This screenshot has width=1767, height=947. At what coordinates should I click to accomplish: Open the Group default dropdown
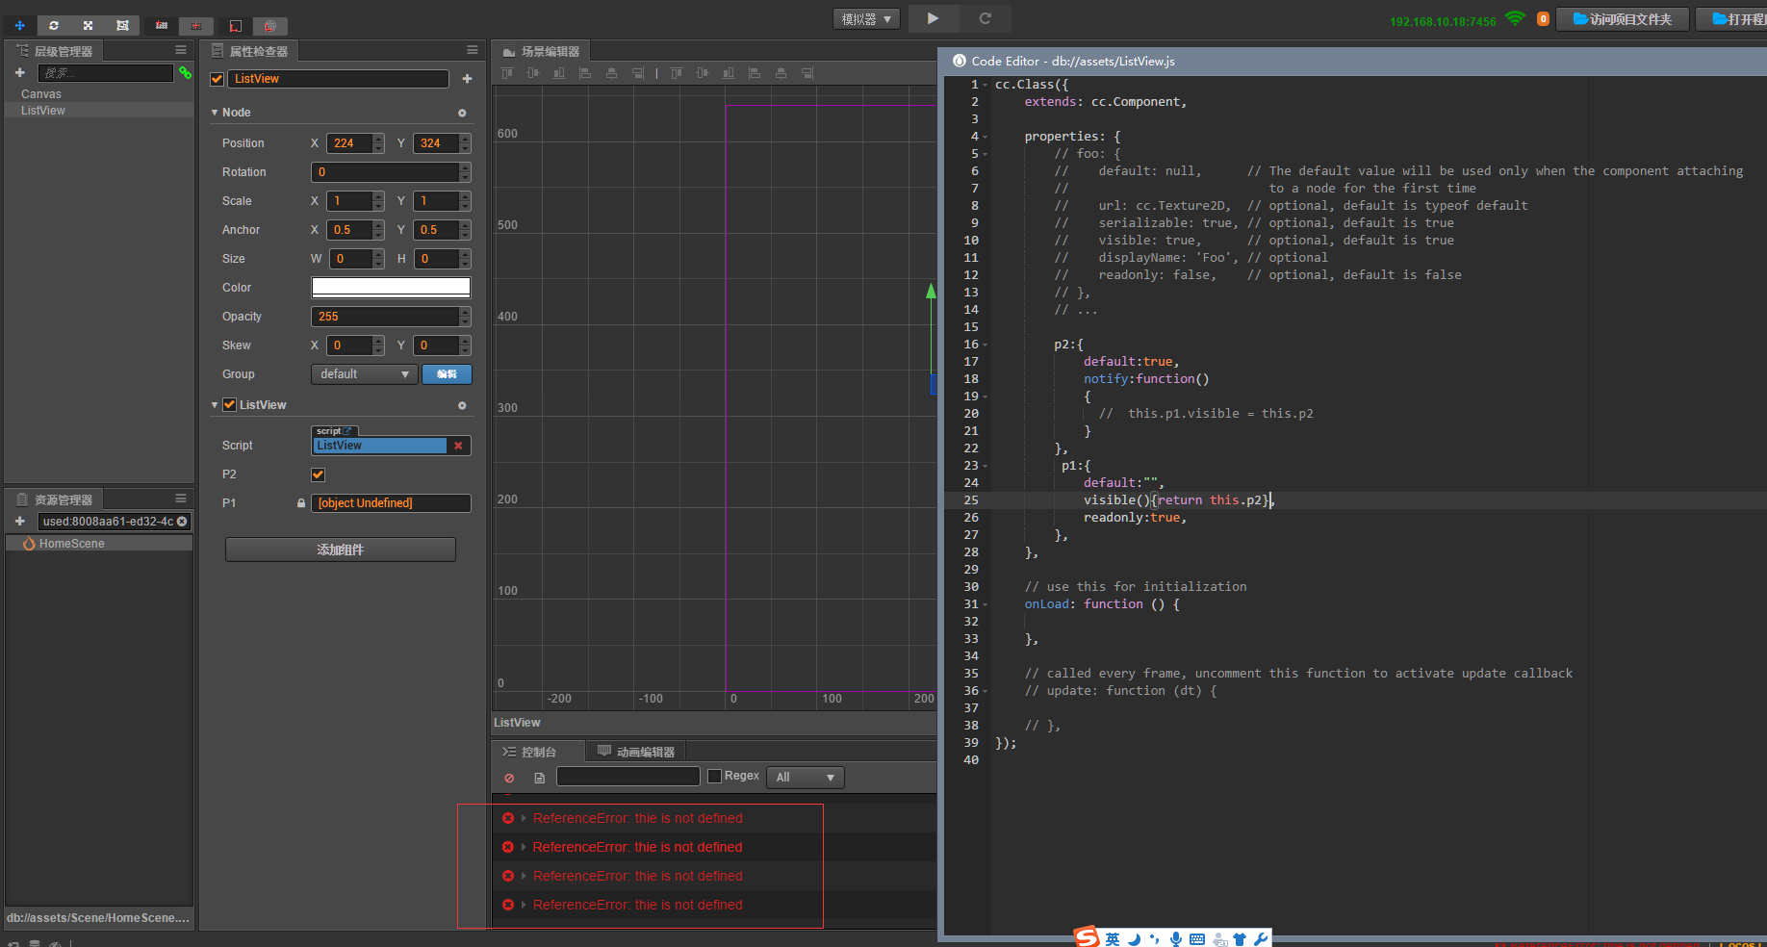click(364, 374)
